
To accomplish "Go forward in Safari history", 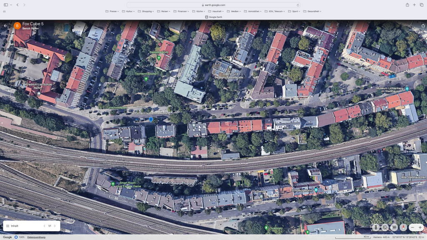I will pos(24,5).
